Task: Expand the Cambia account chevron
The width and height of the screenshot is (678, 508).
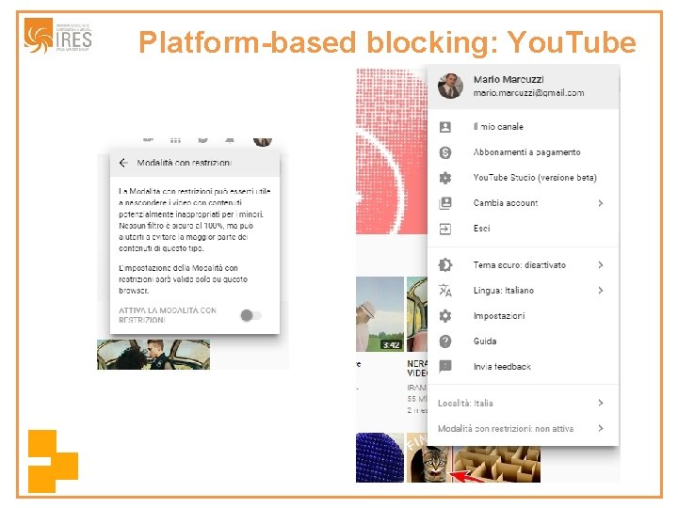Action: (x=601, y=203)
